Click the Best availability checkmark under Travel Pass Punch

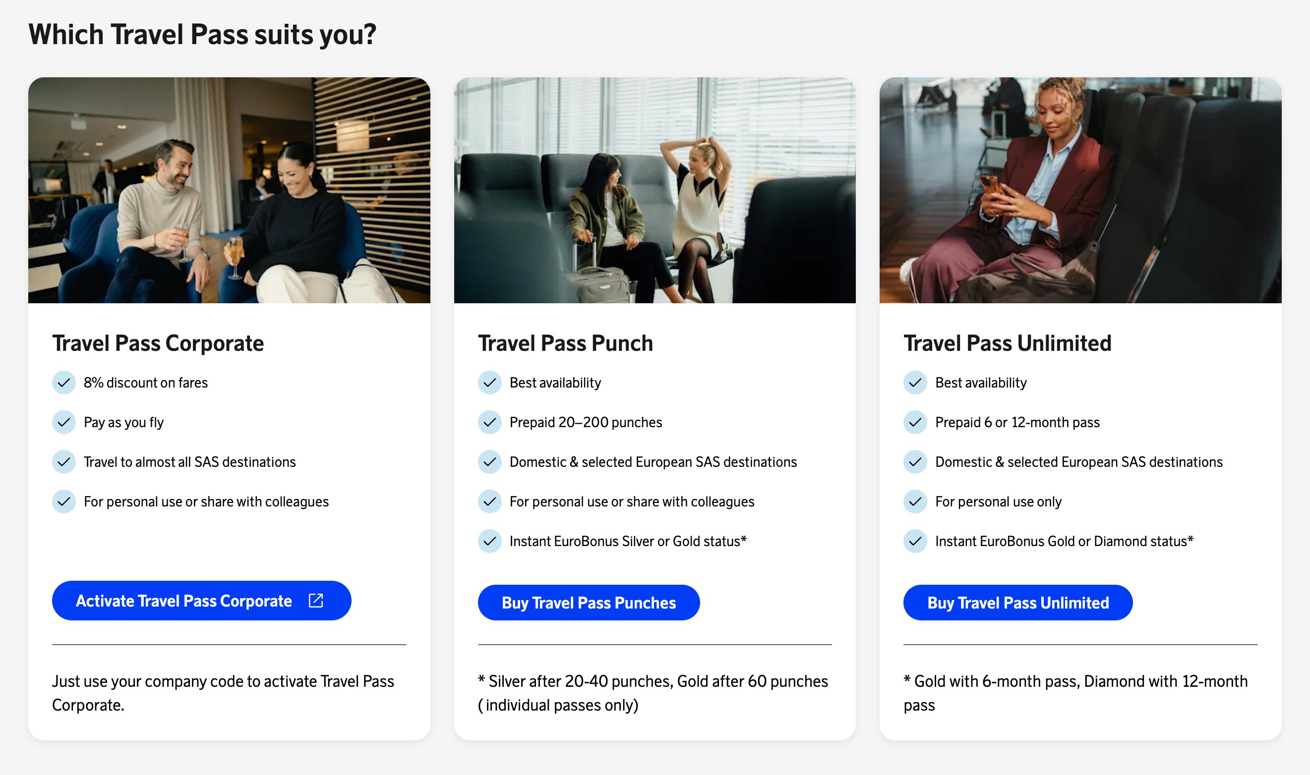(x=489, y=383)
